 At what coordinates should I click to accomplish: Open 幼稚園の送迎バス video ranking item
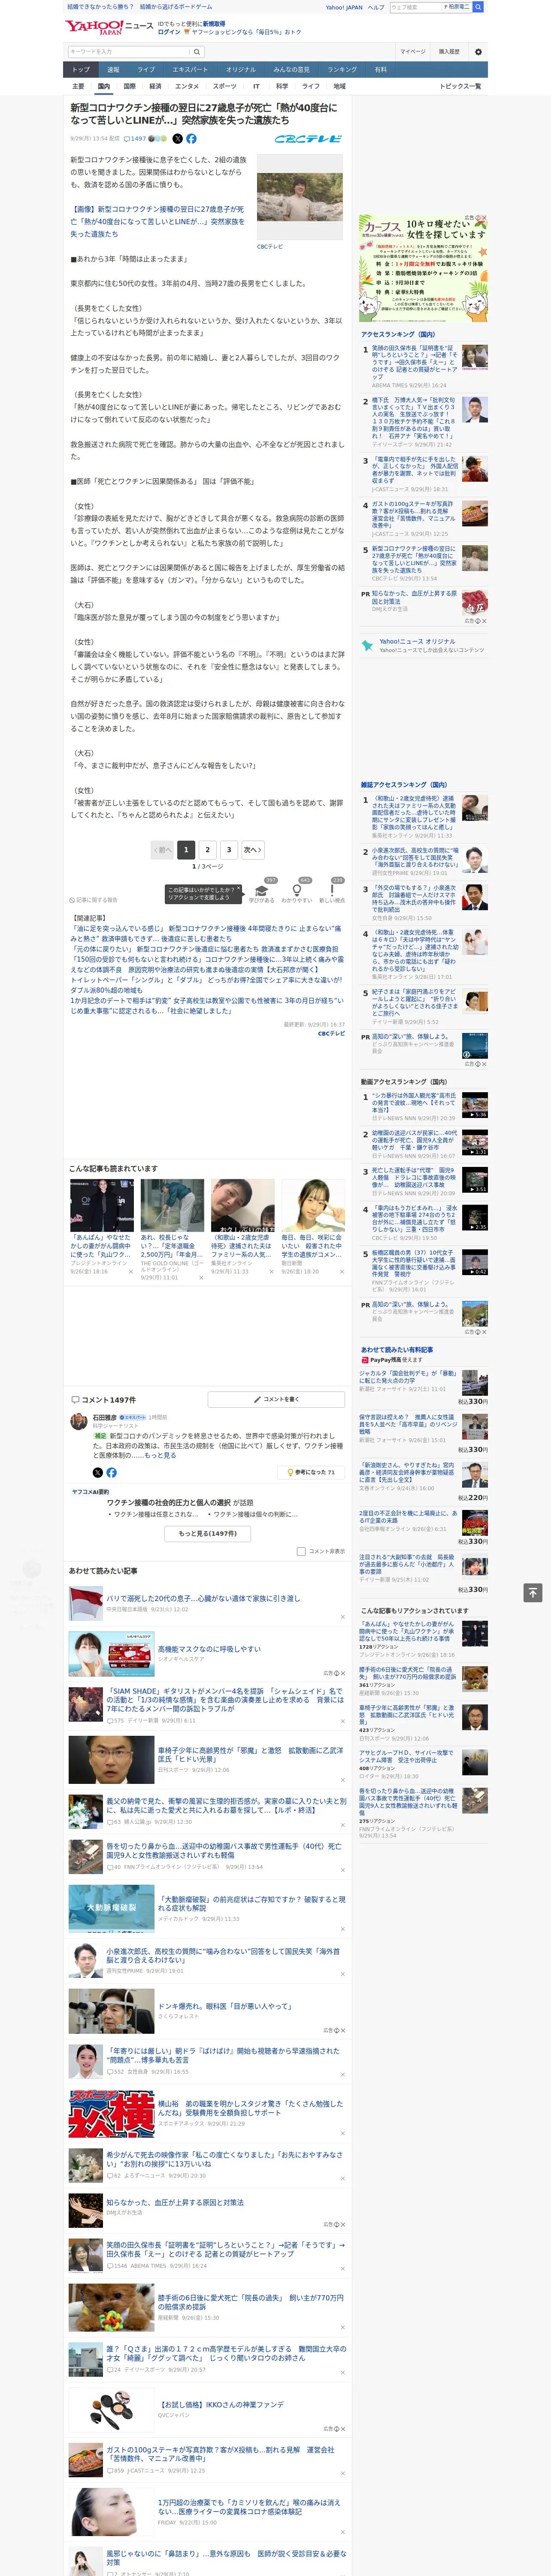pos(414,1140)
